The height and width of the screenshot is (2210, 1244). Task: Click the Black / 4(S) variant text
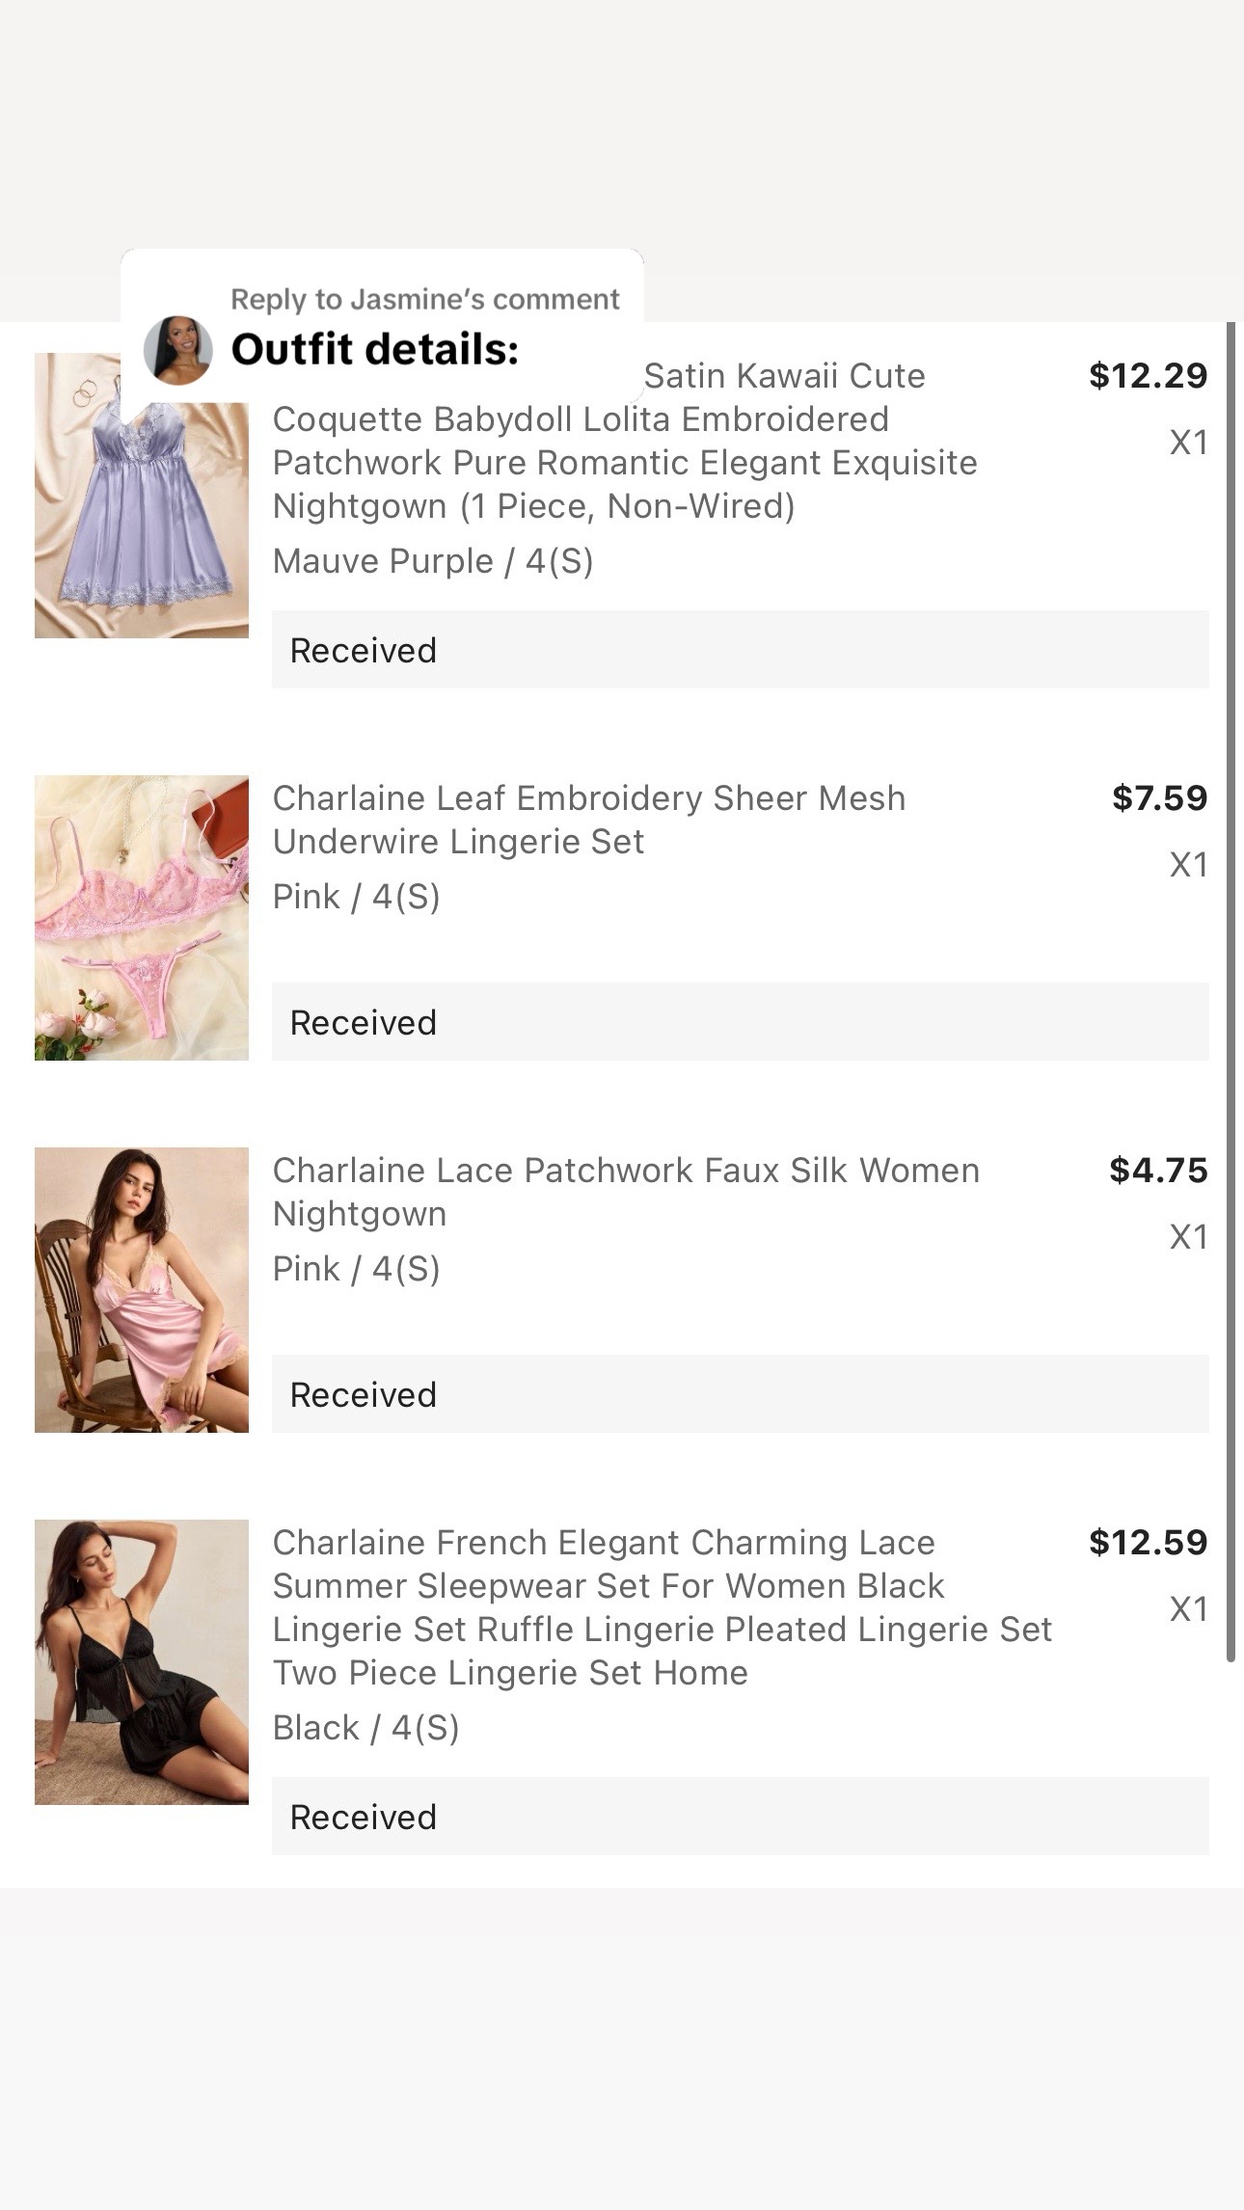pos(366,1728)
